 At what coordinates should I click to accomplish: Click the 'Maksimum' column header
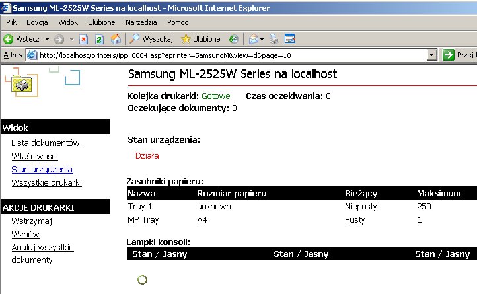pos(439,194)
